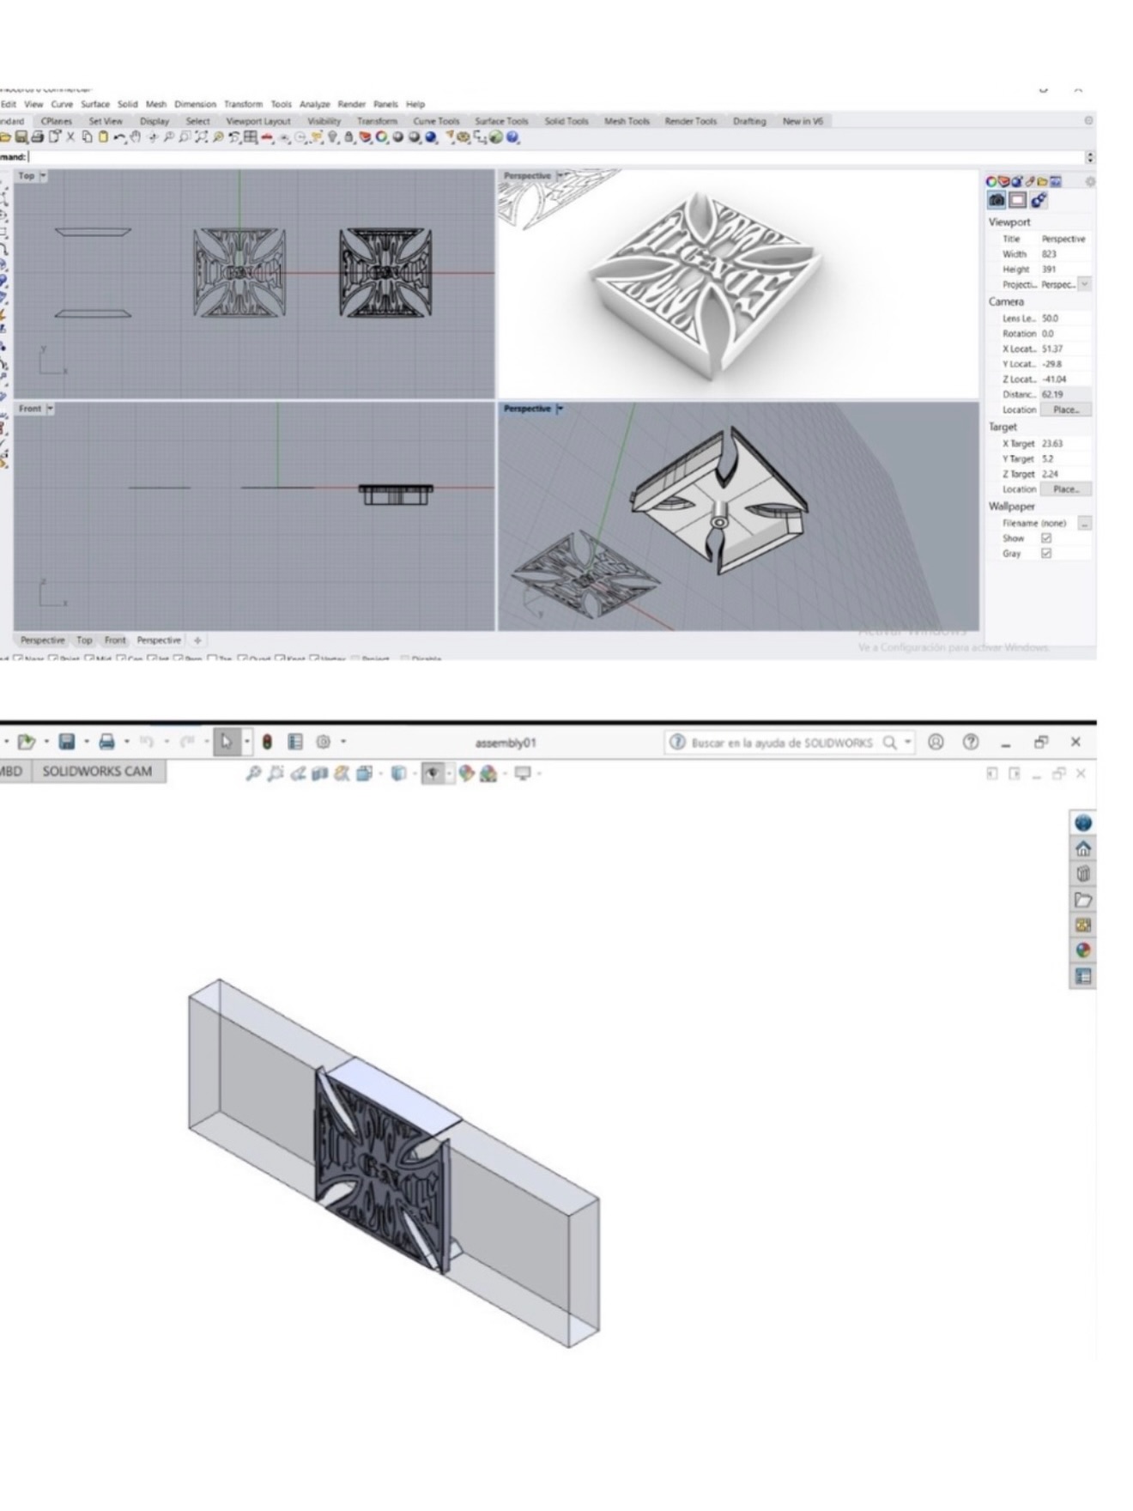Select the pointer Select tool in SolidWorks
1133x1511 pixels.
point(227,742)
